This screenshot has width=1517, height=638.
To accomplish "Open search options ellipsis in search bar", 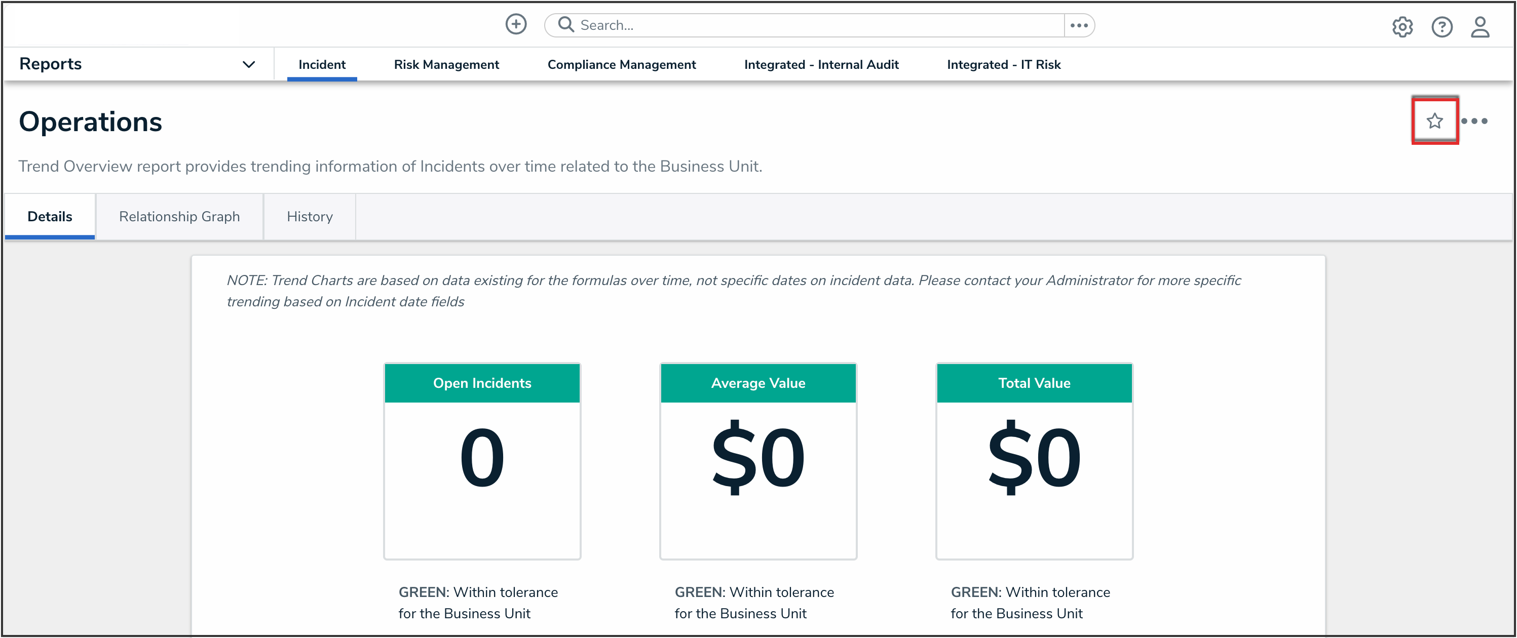I will [x=1078, y=25].
